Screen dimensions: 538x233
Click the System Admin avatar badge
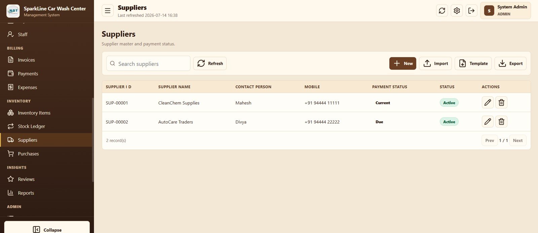pos(489,11)
